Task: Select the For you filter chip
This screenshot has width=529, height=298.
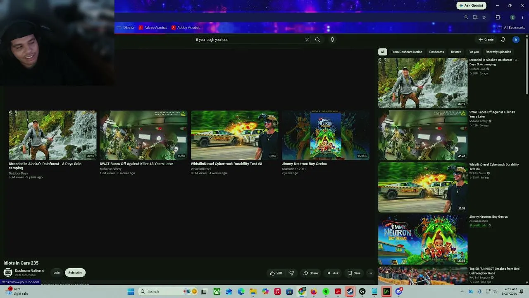Action: coord(474,52)
